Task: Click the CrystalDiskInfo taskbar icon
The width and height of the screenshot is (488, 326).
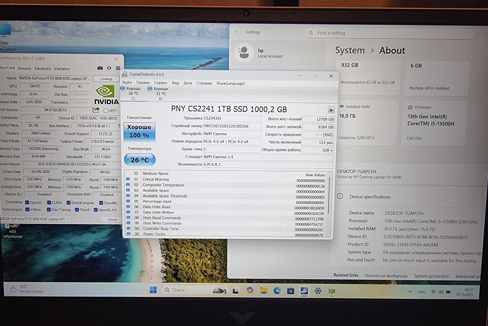Action: pos(304,291)
